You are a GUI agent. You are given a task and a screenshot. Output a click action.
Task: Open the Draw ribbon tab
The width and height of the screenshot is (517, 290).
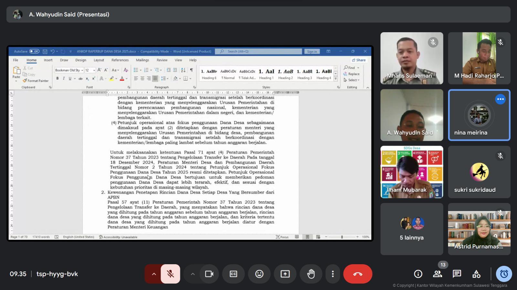click(64, 60)
